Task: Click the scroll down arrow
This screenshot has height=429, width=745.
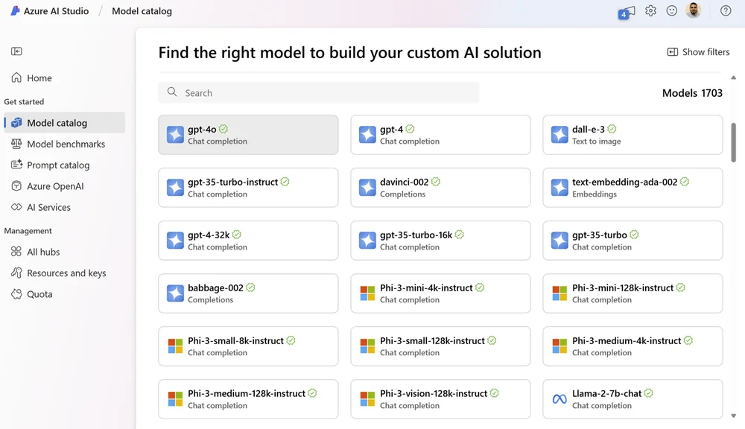Action: [734, 416]
